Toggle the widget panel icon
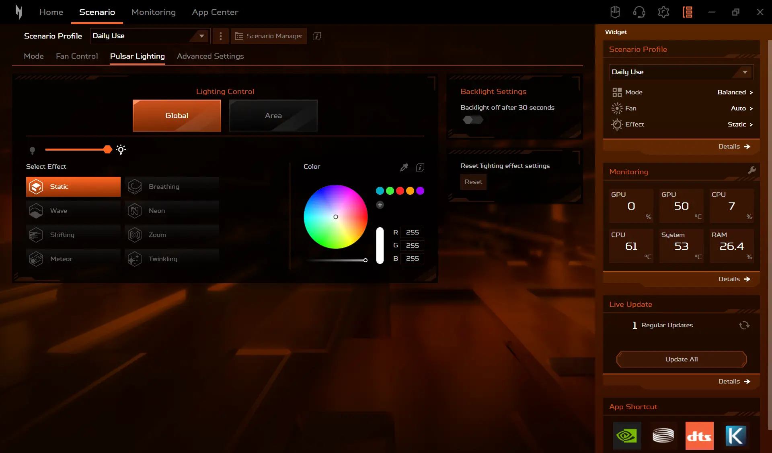The width and height of the screenshot is (772, 453). 688,12
